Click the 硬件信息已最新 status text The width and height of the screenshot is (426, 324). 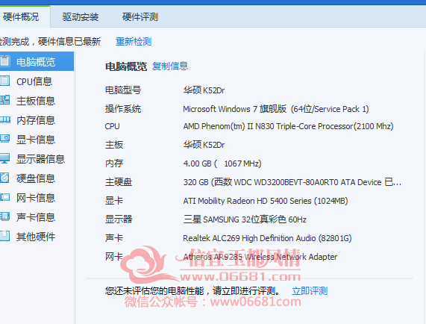69,42
